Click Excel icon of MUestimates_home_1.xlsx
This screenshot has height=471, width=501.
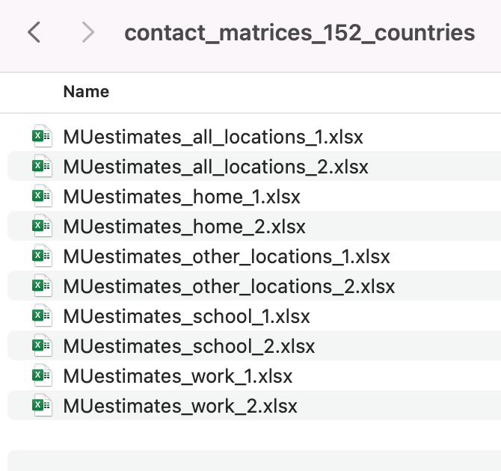pos(40,196)
